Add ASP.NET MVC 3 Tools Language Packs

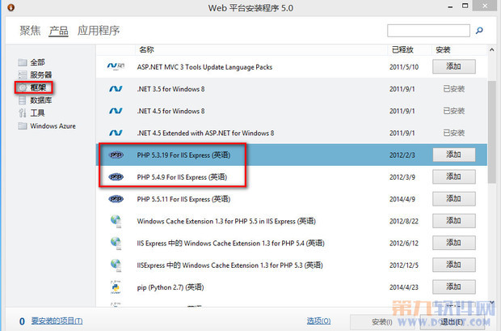pyautogui.click(x=453, y=66)
